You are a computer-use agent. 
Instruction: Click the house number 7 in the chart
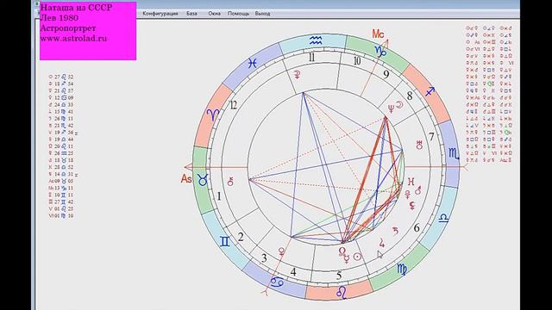click(x=431, y=136)
